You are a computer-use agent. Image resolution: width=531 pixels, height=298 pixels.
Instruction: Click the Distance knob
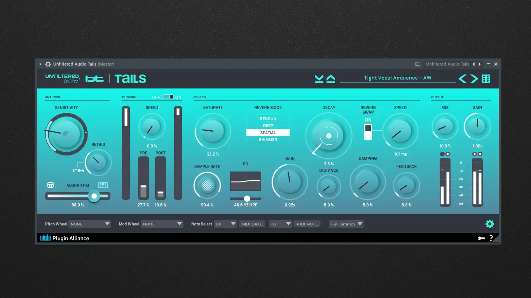(x=329, y=186)
